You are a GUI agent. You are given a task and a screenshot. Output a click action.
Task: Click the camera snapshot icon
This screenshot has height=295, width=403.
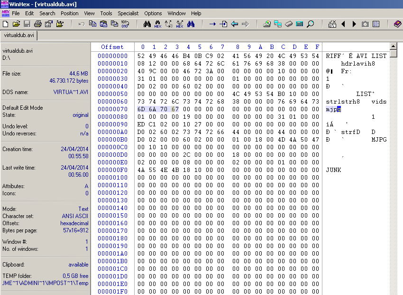click(365, 24)
